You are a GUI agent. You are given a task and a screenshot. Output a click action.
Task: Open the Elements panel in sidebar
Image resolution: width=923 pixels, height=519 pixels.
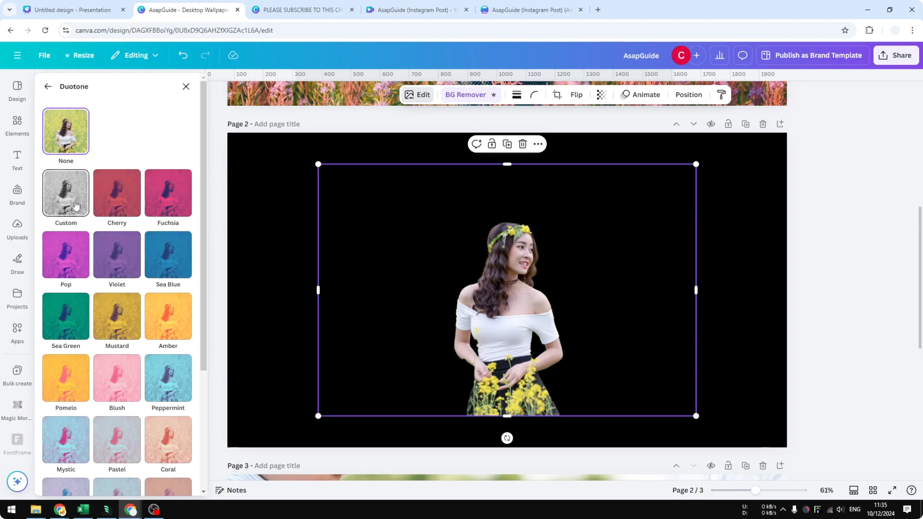(x=17, y=125)
